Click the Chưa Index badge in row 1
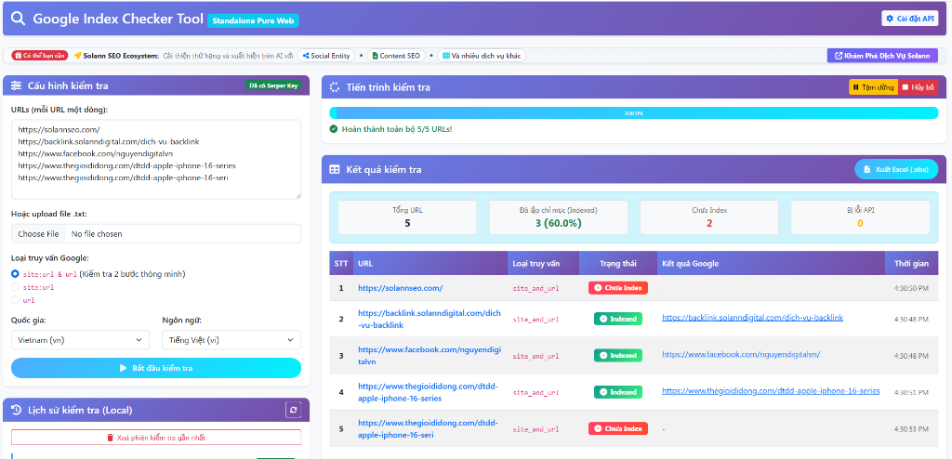This screenshot has height=459, width=952. pyautogui.click(x=618, y=288)
